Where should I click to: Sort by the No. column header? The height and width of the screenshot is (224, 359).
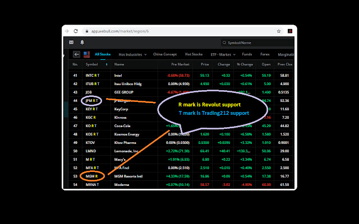pyautogui.click(x=75, y=64)
